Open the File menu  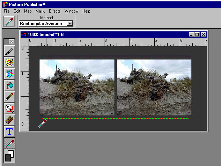click(x=7, y=11)
